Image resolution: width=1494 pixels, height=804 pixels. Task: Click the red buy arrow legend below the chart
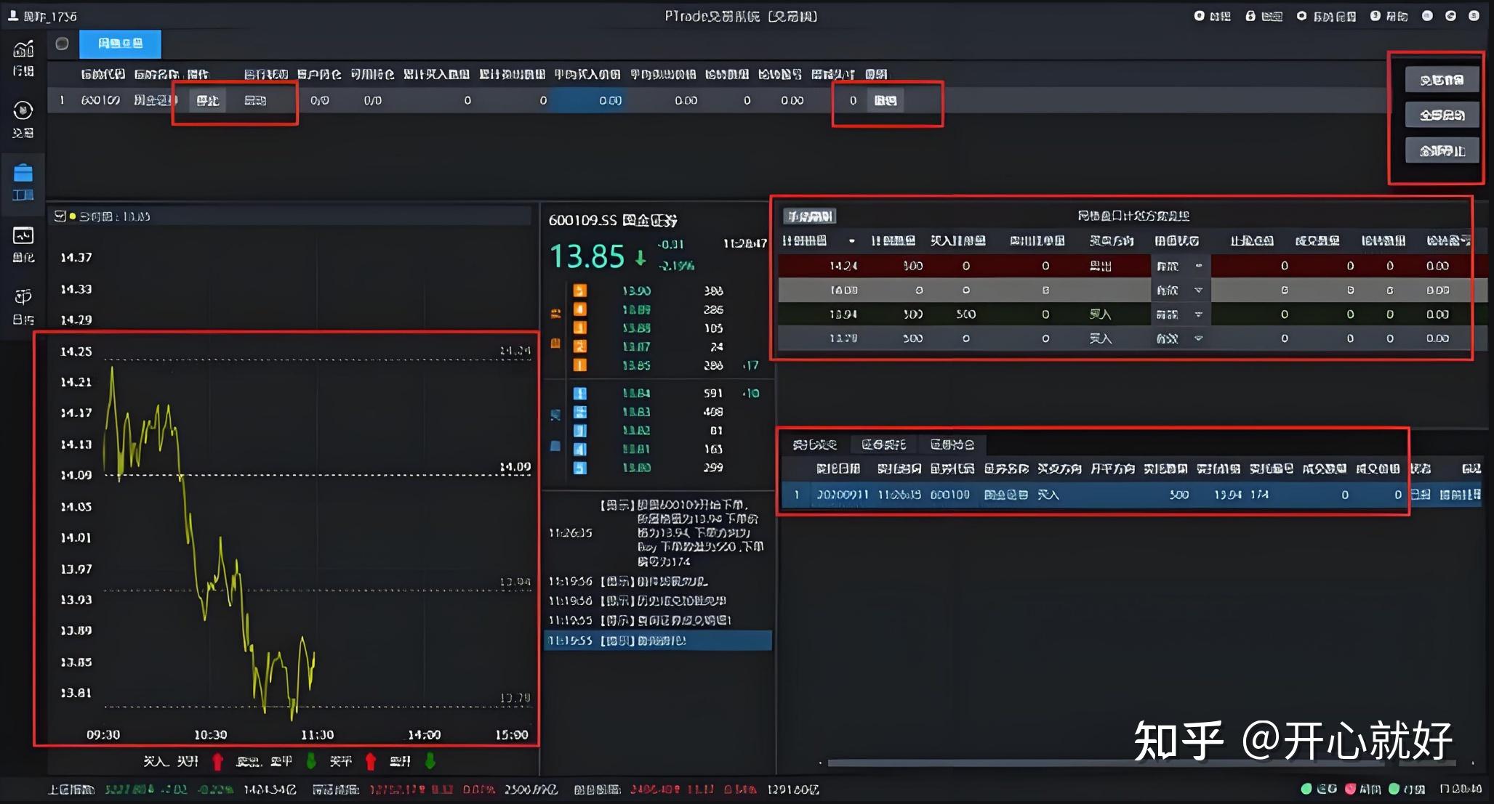[216, 761]
